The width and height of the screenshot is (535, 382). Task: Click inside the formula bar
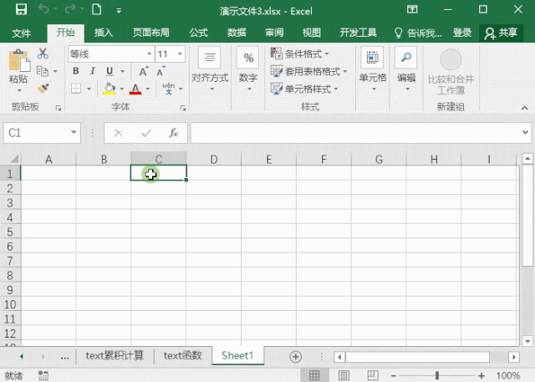click(354, 133)
